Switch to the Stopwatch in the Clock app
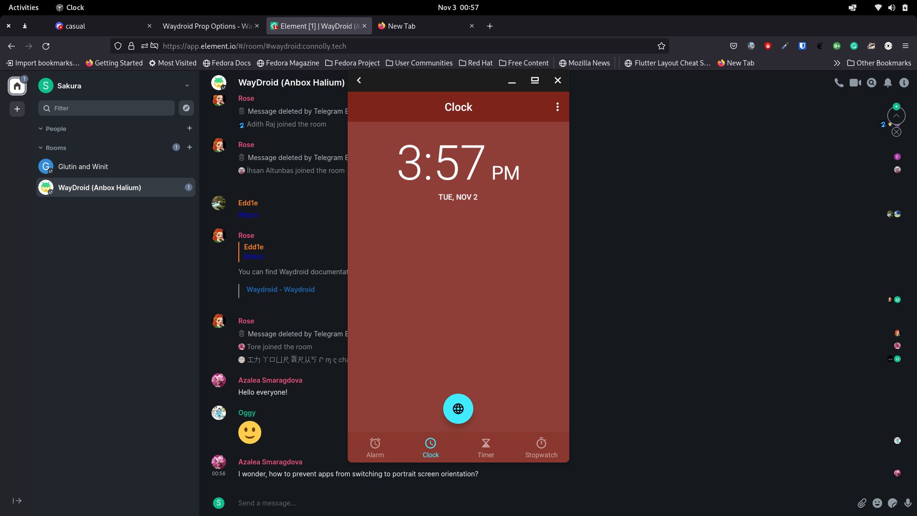The height and width of the screenshot is (516, 917). (541, 448)
